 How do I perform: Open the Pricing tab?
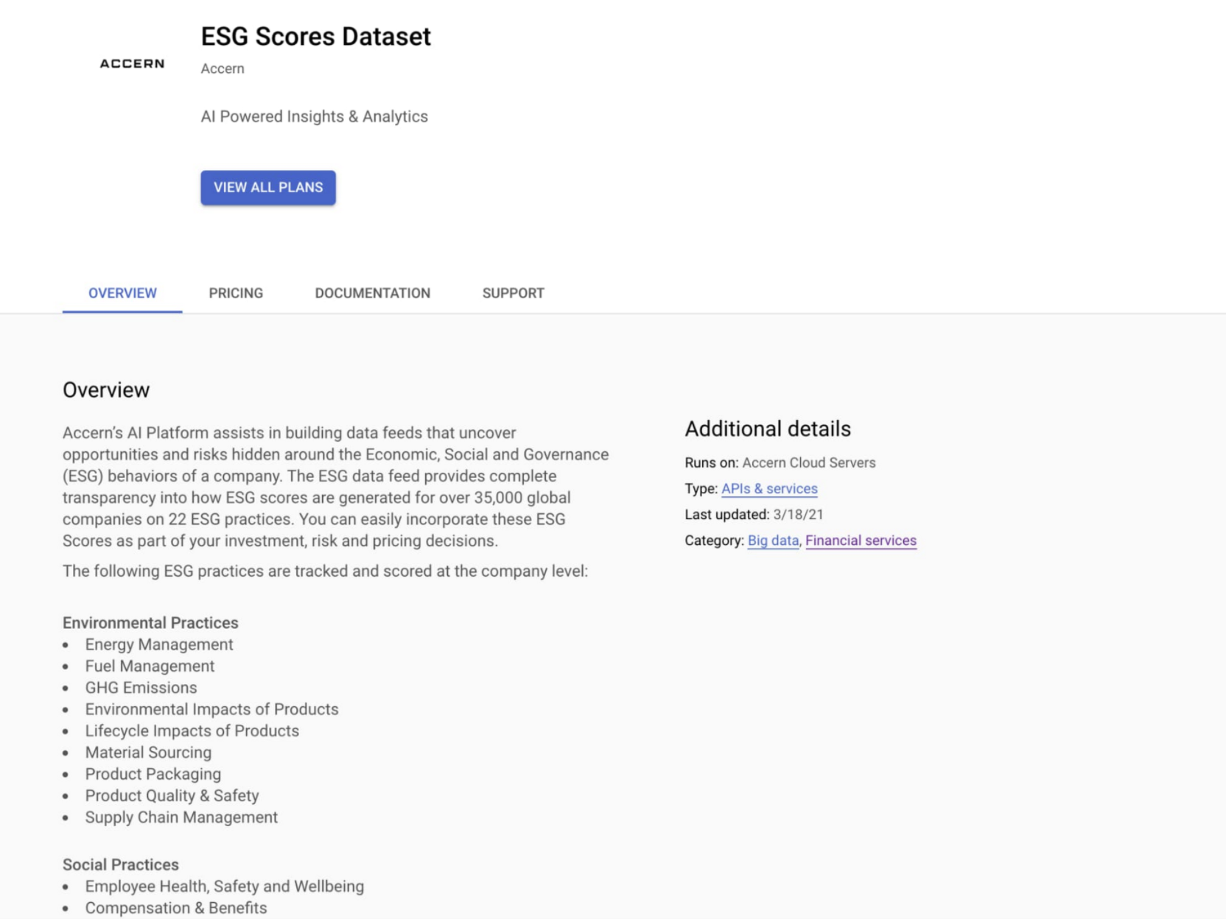[236, 293]
